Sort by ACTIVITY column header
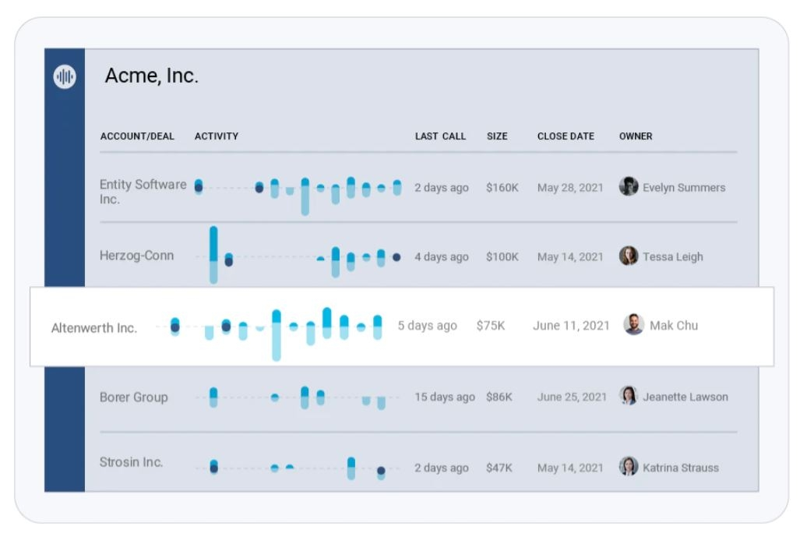The height and width of the screenshot is (537, 807). (217, 136)
